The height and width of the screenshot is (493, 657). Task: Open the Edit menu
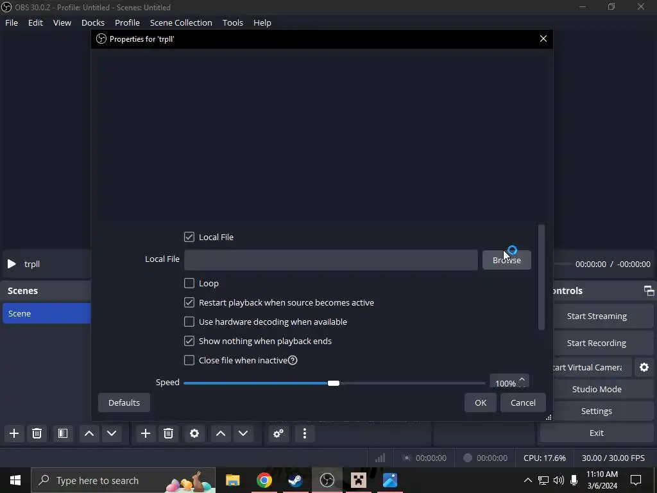36,22
